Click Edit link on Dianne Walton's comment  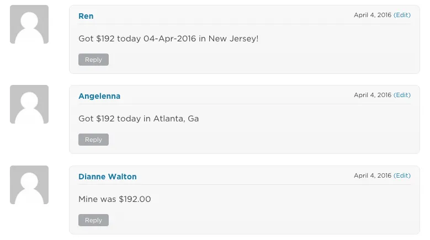(x=402, y=175)
